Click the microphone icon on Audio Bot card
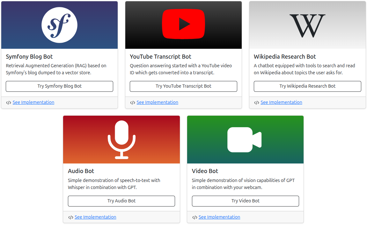The width and height of the screenshot is (367, 225). point(121,140)
